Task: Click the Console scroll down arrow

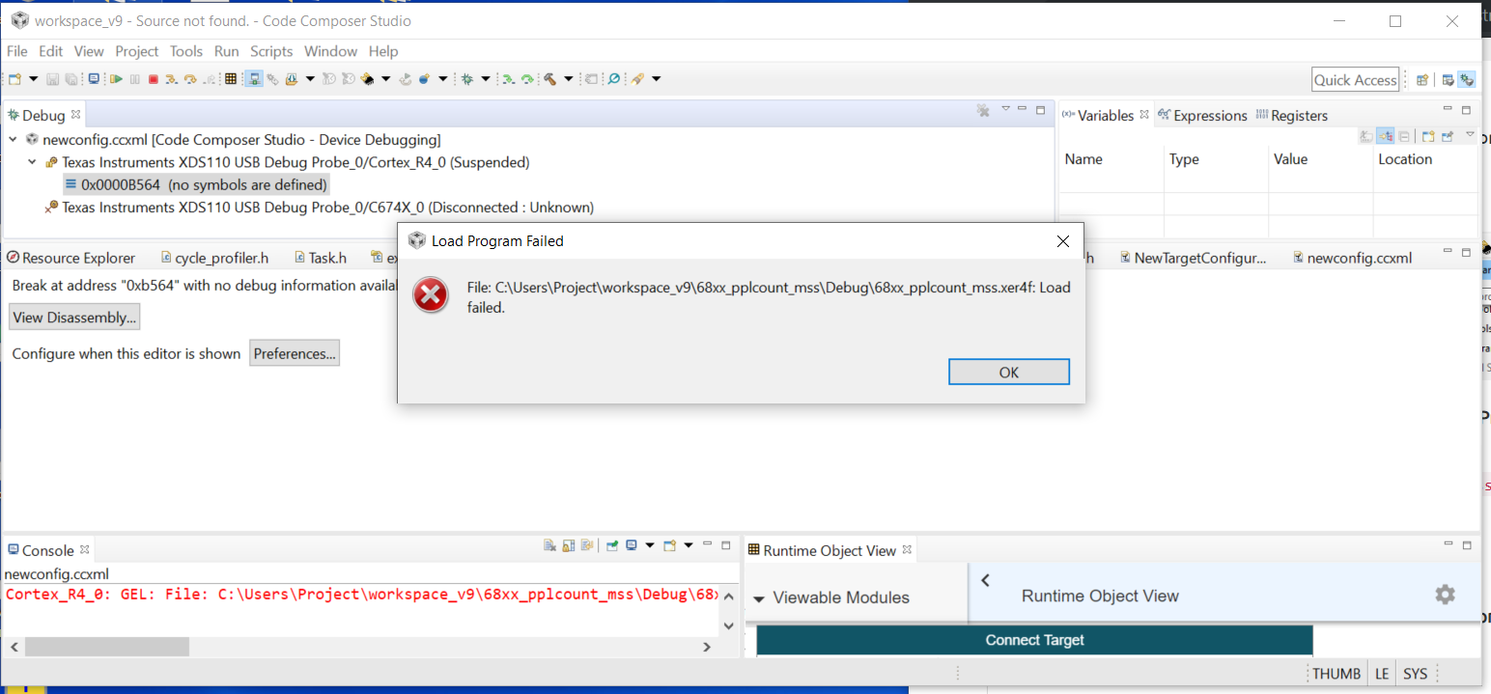Action: coord(730,625)
